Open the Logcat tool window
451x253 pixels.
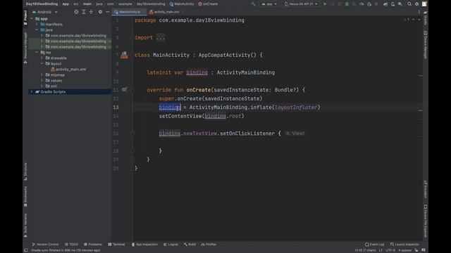(x=171, y=245)
